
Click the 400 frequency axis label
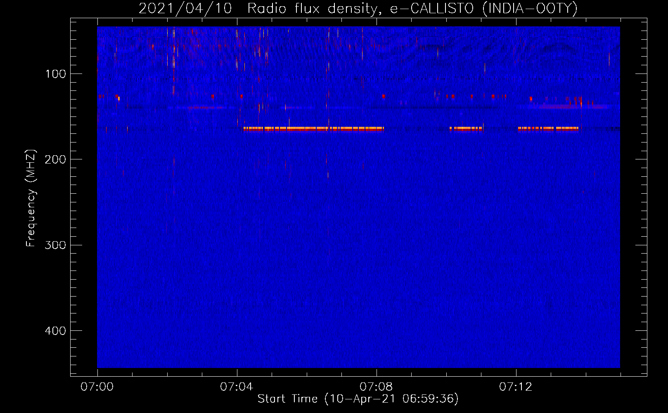click(x=55, y=331)
